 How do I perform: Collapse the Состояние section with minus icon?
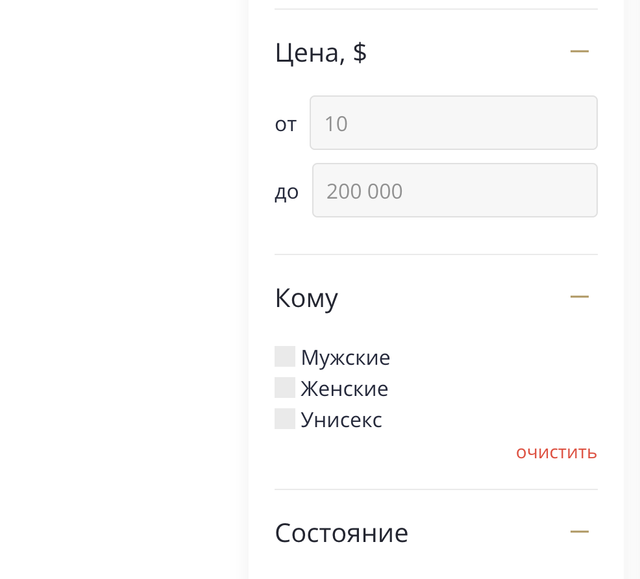[x=579, y=532]
